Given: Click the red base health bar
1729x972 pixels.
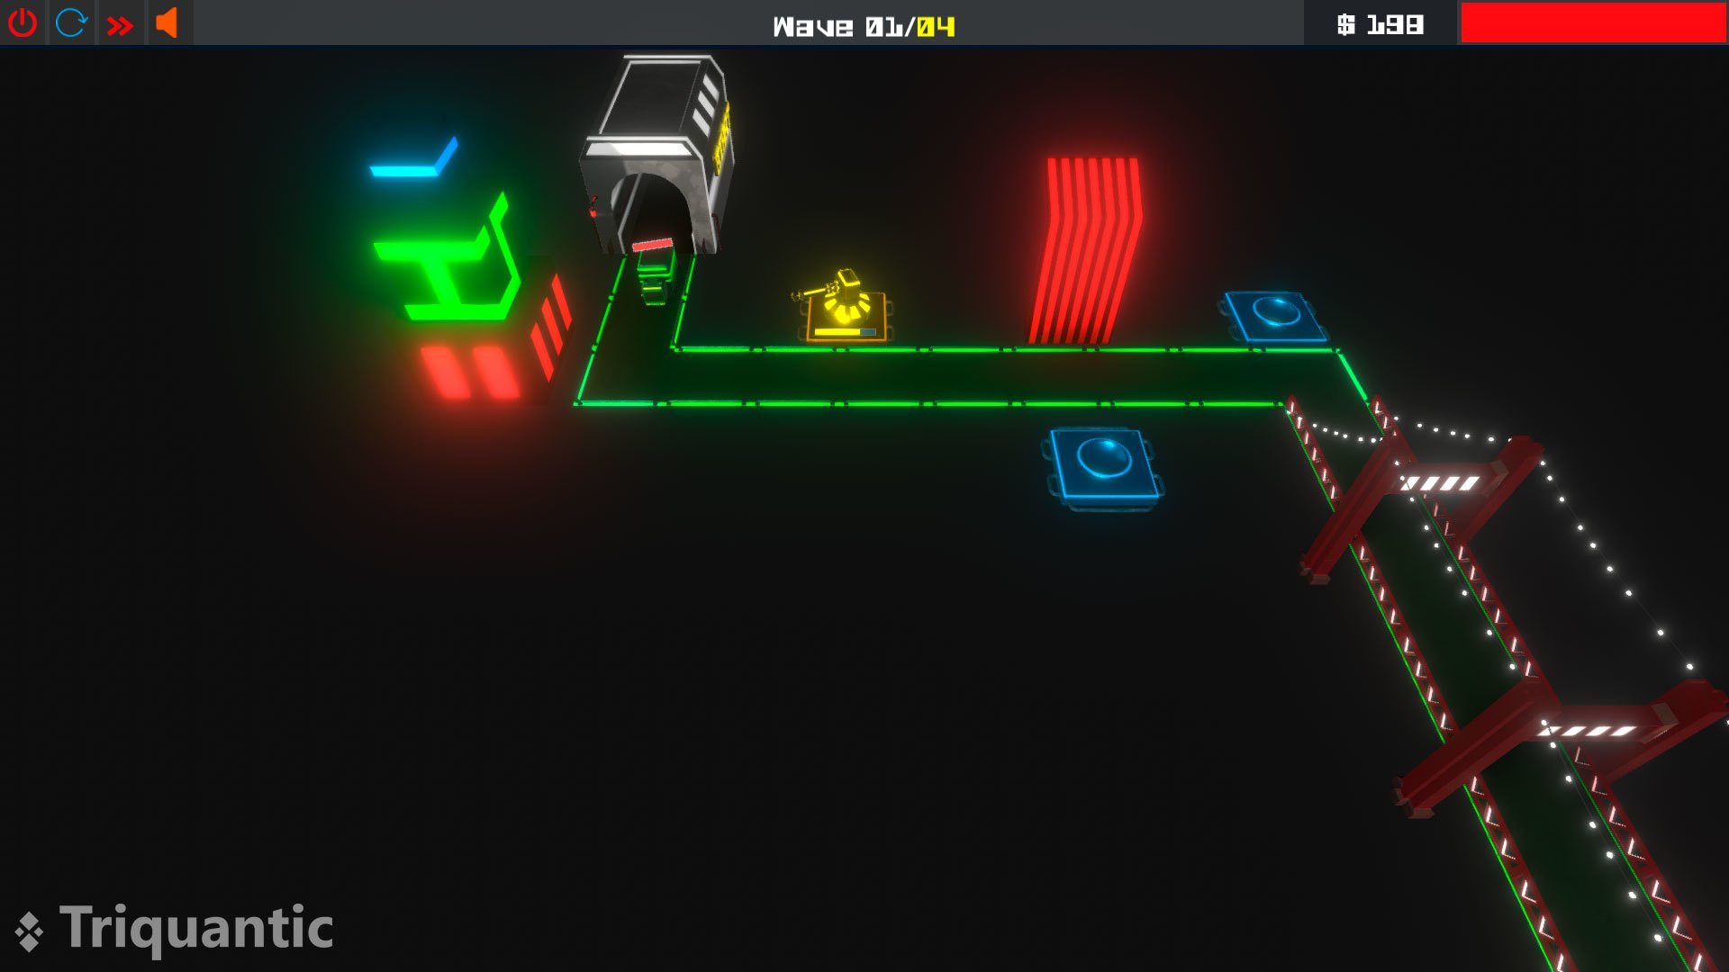Looking at the screenshot, I should coord(1593,22).
